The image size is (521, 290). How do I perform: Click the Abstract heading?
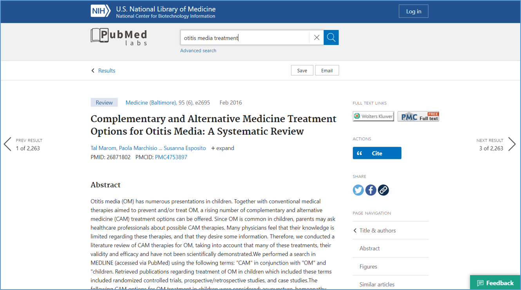pos(106,185)
